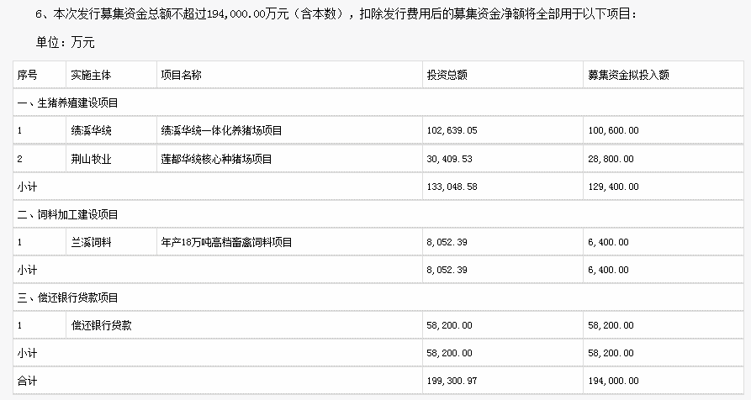
Task: Click 8,052.39 in 兰溪饲料 row
Action: pos(447,243)
